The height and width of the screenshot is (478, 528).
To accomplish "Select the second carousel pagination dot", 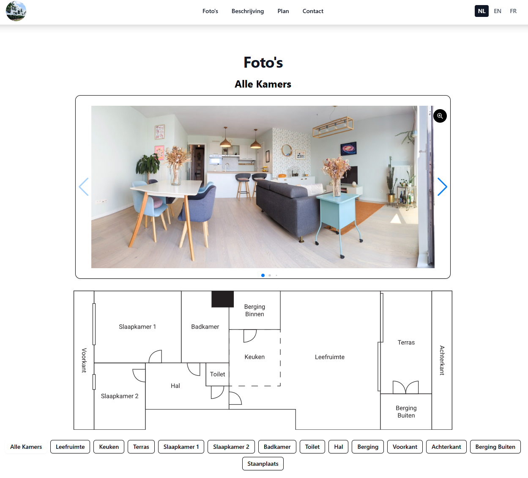I will tap(269, 275).
